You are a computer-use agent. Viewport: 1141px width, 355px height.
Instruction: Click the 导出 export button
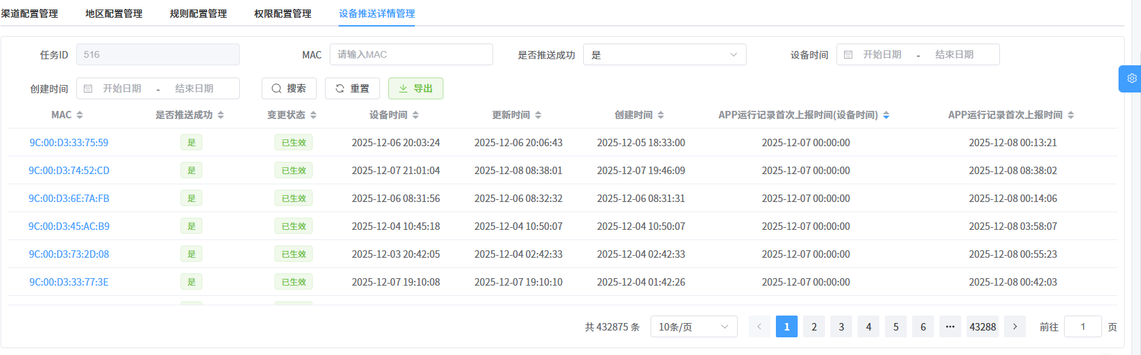pos(416,88)
